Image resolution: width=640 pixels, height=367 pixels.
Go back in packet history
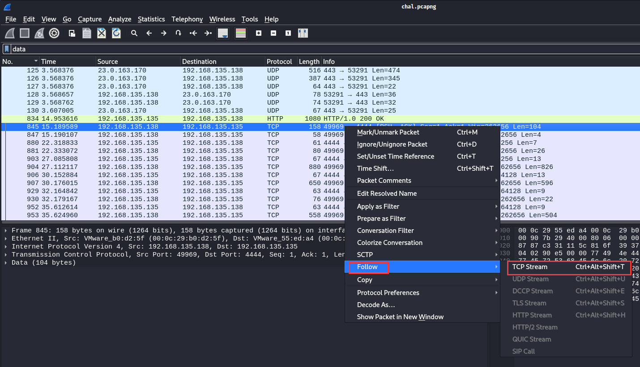(149, 33)
